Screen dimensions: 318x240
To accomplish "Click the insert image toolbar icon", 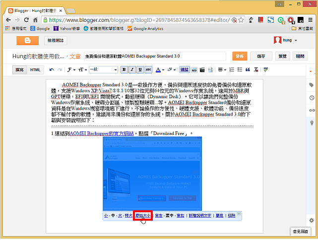I will point(194,70).
